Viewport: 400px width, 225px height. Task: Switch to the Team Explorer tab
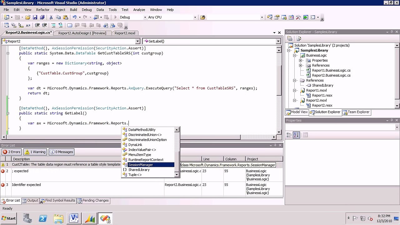[x=356, y=112]
